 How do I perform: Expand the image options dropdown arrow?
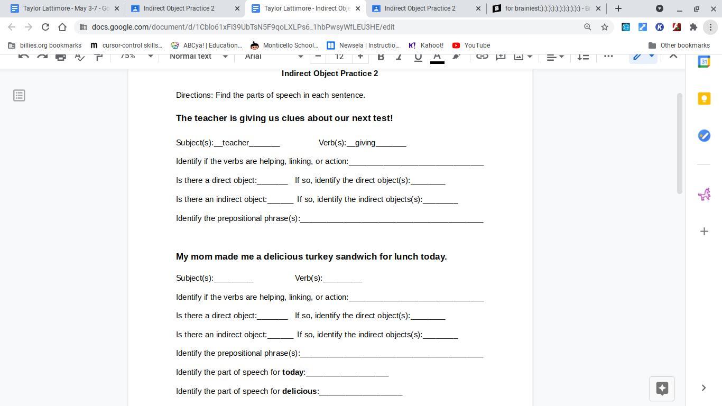530,56
